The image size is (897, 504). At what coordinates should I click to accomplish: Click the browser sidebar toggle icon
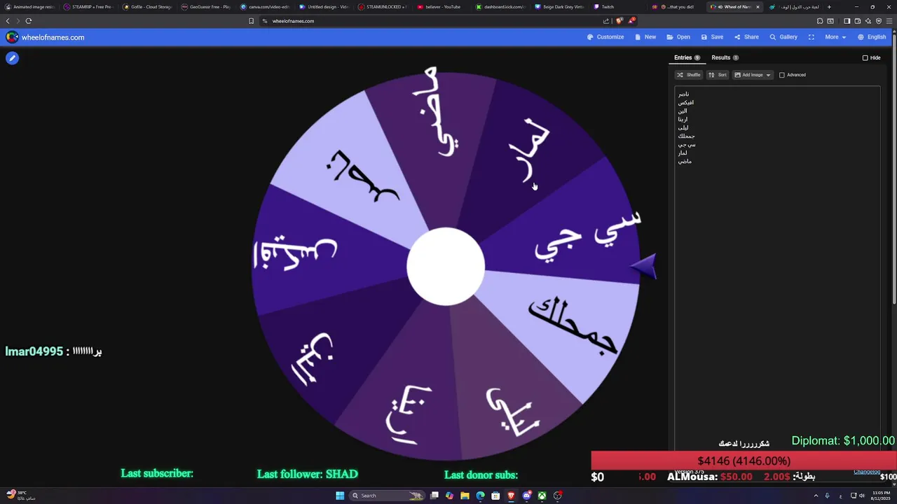point(847,21)
